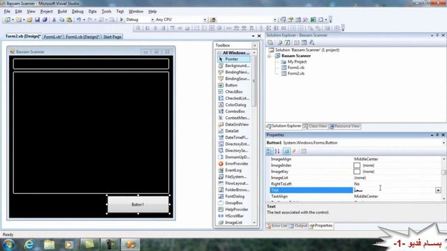
Task: Click Text property value field
Action: click(x=394, y=190)
